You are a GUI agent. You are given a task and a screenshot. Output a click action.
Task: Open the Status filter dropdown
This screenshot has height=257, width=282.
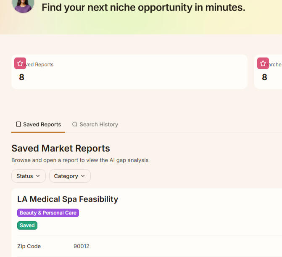[x=29, y=176]
